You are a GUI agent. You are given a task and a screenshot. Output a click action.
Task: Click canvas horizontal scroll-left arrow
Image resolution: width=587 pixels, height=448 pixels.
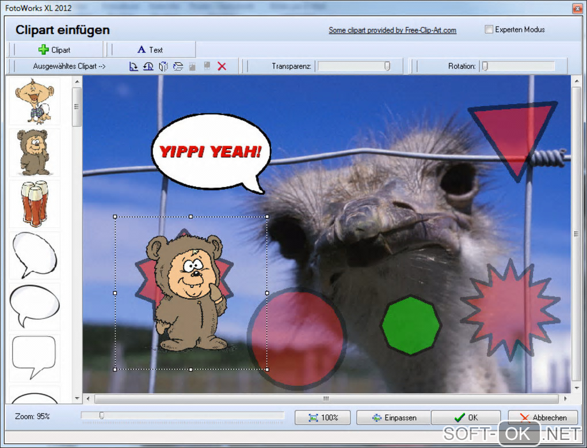pyautogui.click(x=88, y=398)
